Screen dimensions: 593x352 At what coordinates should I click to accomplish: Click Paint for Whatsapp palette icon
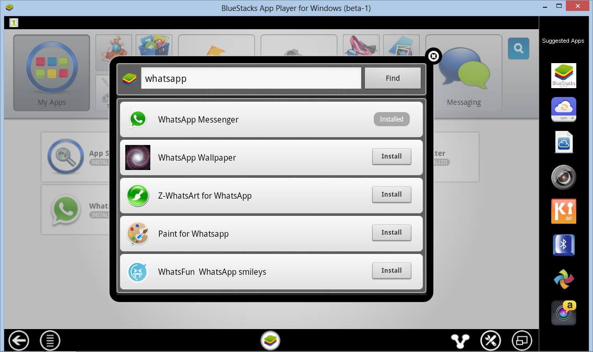tap(138, 234)
